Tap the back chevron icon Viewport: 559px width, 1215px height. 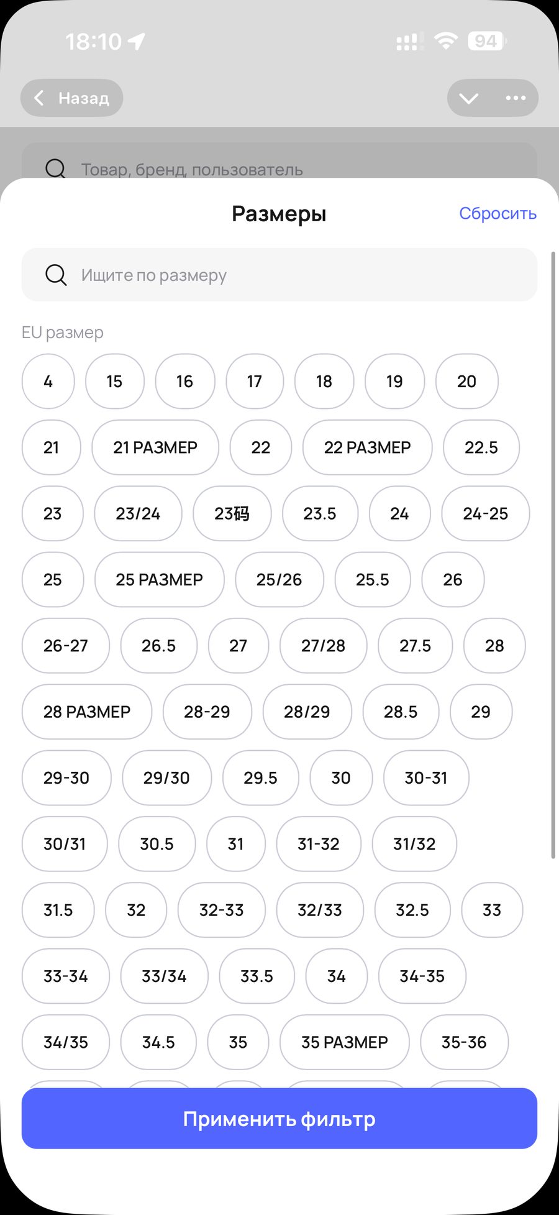point(39,98)
